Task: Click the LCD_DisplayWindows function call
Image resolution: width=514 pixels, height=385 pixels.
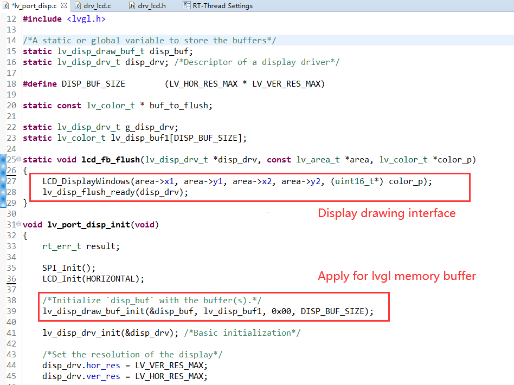Action: (81, 181)
